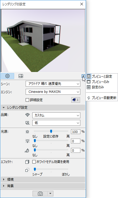Click the quality diamond icon
The image size is (118, 198).
point(27,115)
